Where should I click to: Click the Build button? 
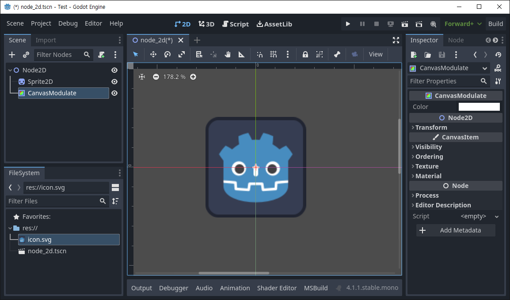tap(495, 24)
